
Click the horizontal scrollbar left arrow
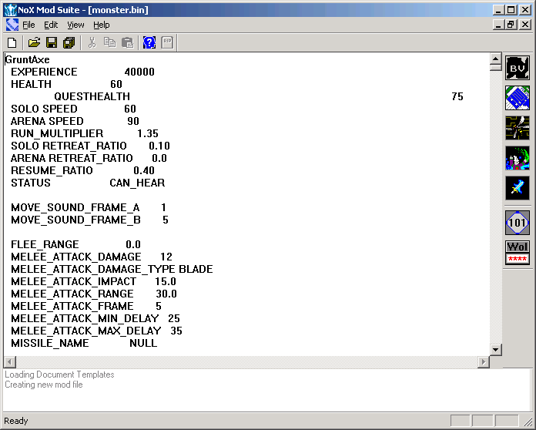point(9,361)
